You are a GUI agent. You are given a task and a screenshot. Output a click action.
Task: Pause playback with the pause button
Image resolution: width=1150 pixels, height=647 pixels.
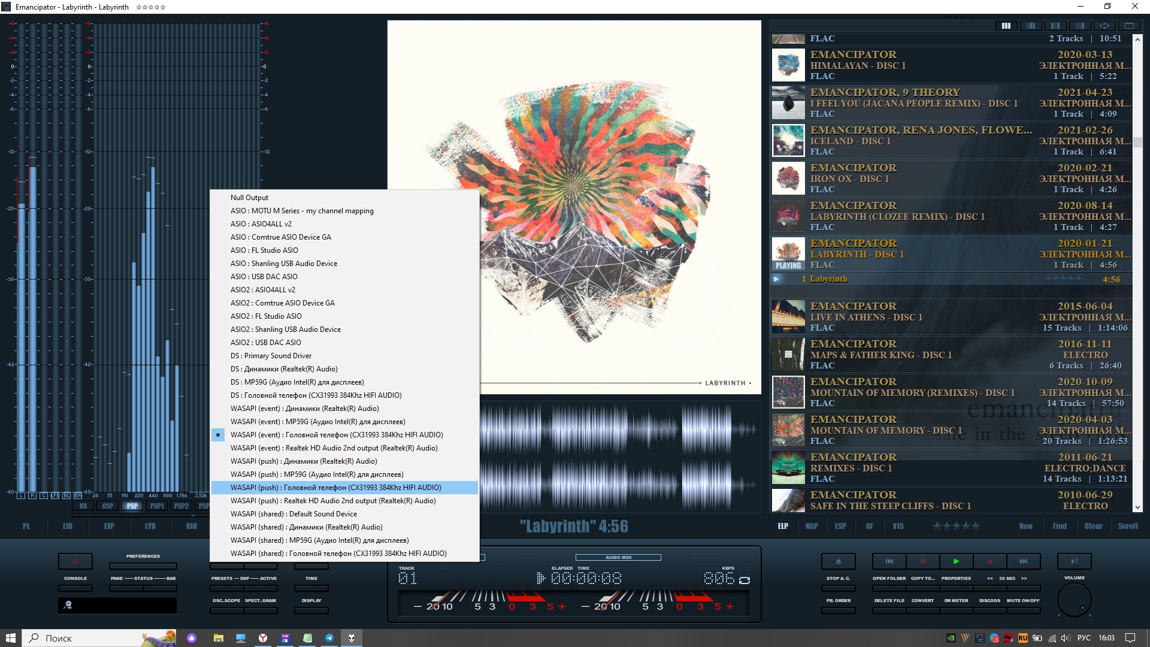923,561
